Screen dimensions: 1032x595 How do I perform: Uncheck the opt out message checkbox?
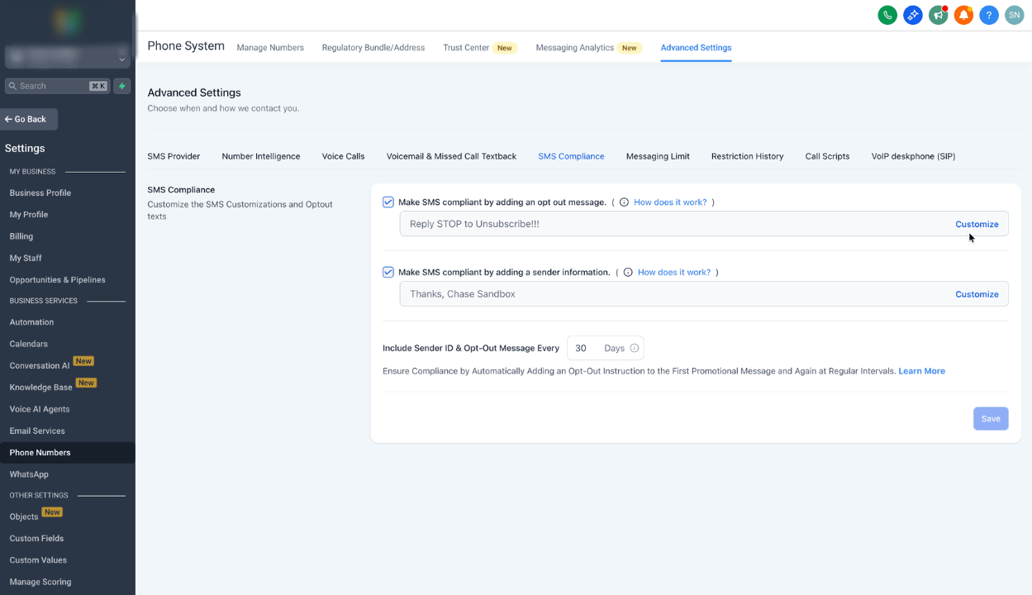pyautogui.click(x=388, y=202)
